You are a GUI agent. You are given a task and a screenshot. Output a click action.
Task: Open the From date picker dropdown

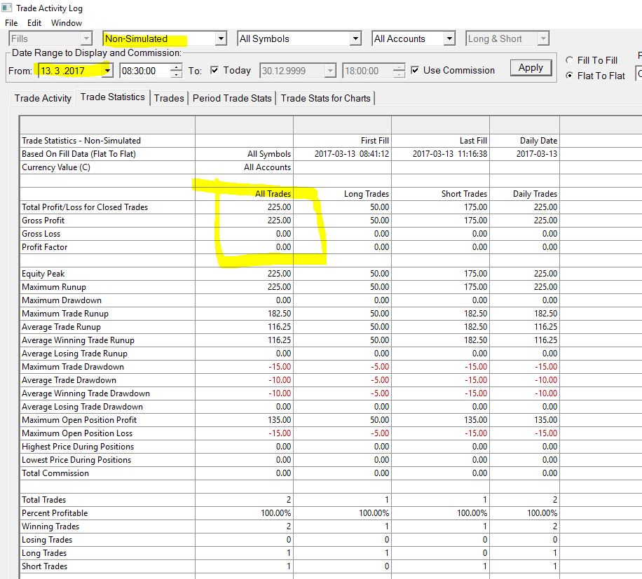(107, 71)
